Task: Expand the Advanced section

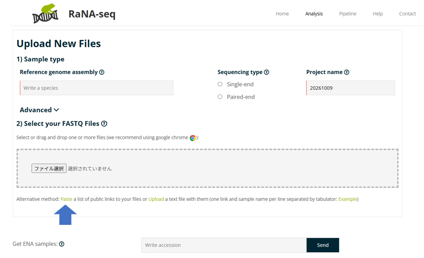Action: (x=39, y=110)
